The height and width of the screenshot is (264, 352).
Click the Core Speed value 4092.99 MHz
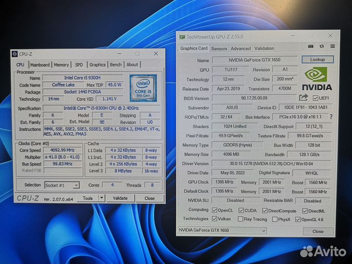click(x=63, y=150)
